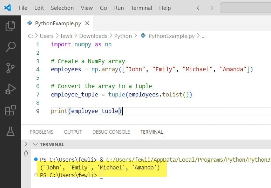Click line number 7 in the gutter
The width and height of the screenshot is (271, 188).
[x=38, y=94]
